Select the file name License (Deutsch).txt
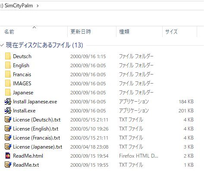 pos(37,120)
